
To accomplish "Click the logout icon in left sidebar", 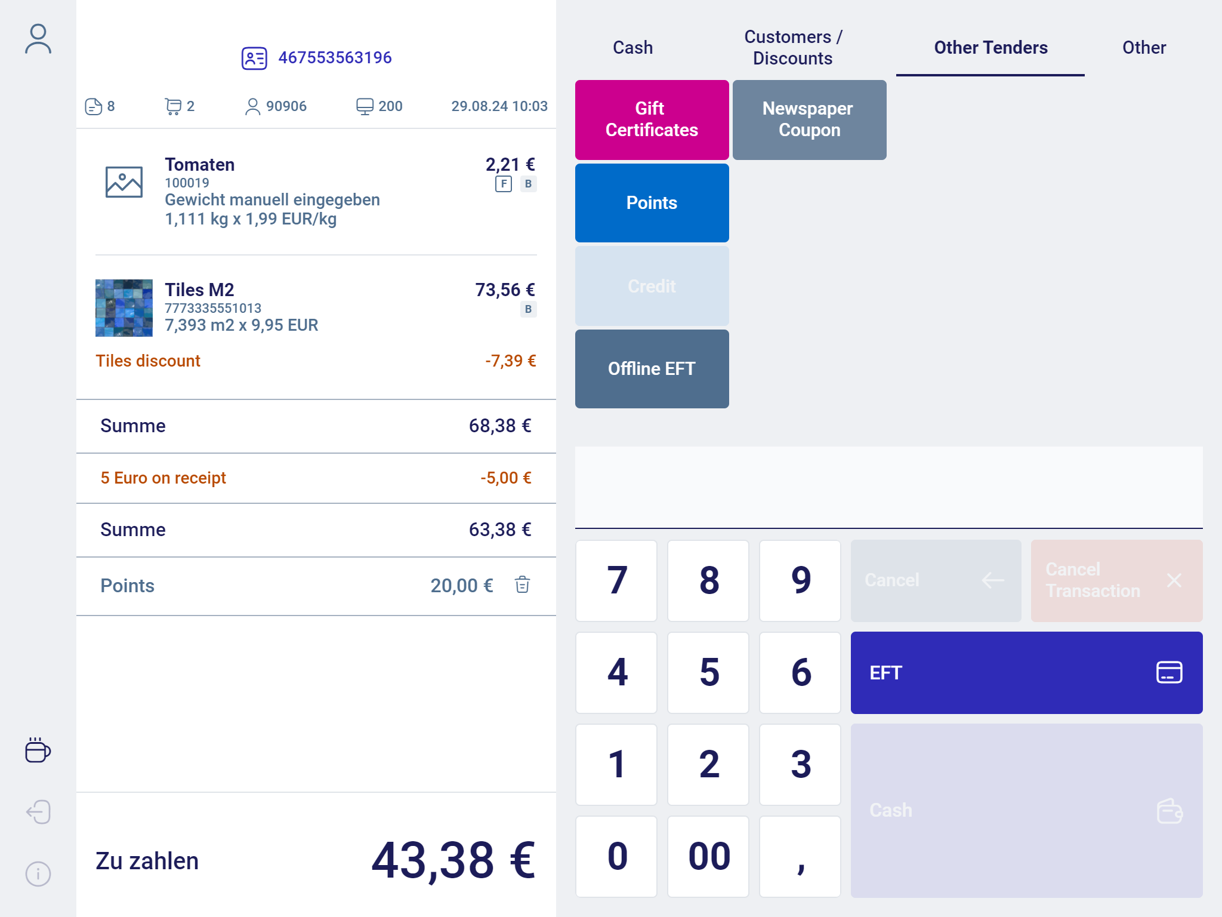I will (x=38, y=812).
